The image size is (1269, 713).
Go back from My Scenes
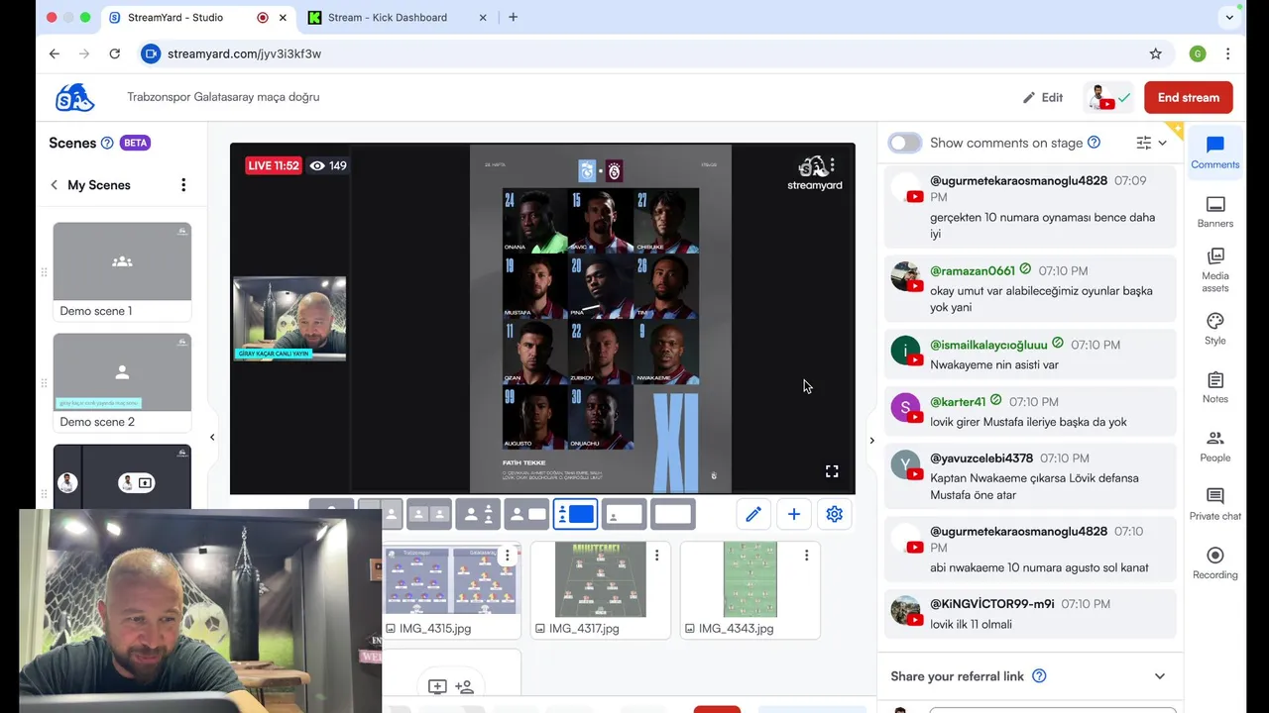[x=55, y=185]
